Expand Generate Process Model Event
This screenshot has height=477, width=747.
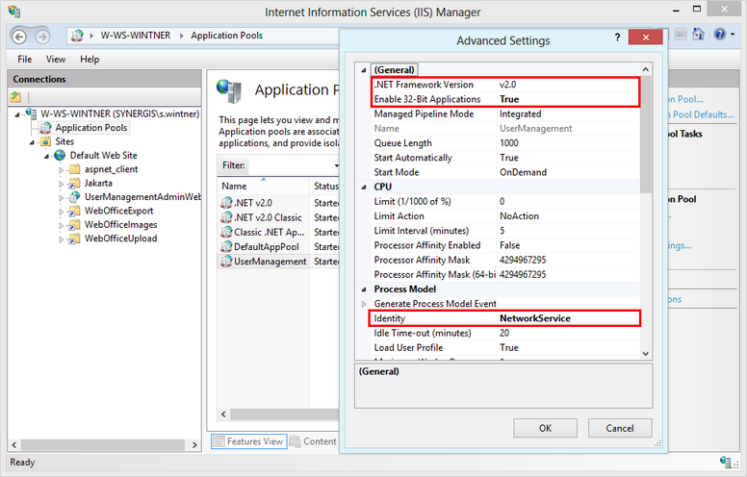tap(364, 304)
